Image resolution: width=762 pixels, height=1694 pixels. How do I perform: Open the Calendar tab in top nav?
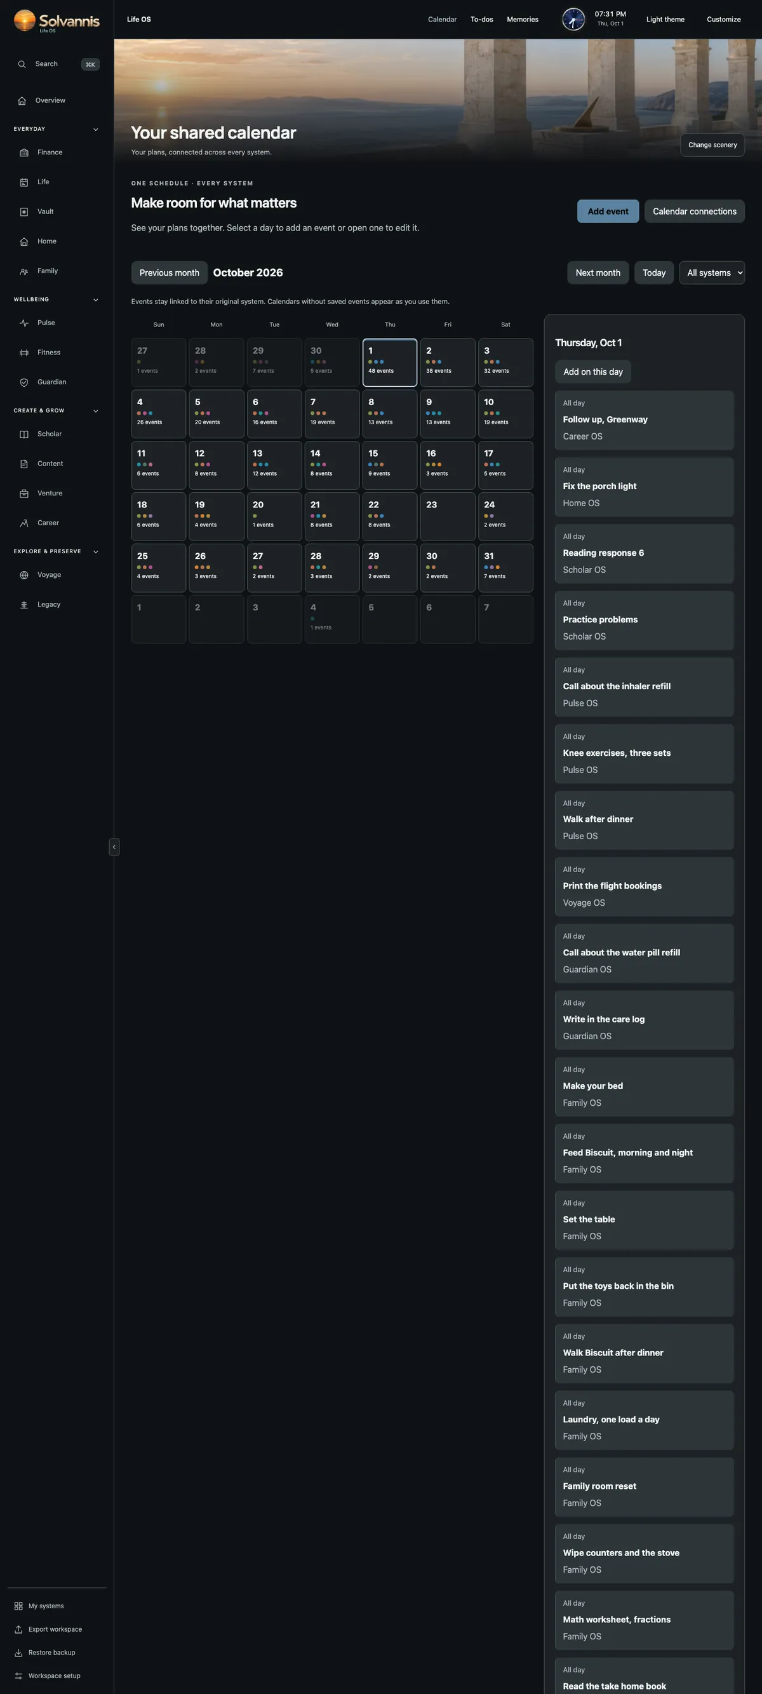443,20
